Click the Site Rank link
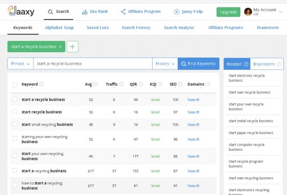 99,11
